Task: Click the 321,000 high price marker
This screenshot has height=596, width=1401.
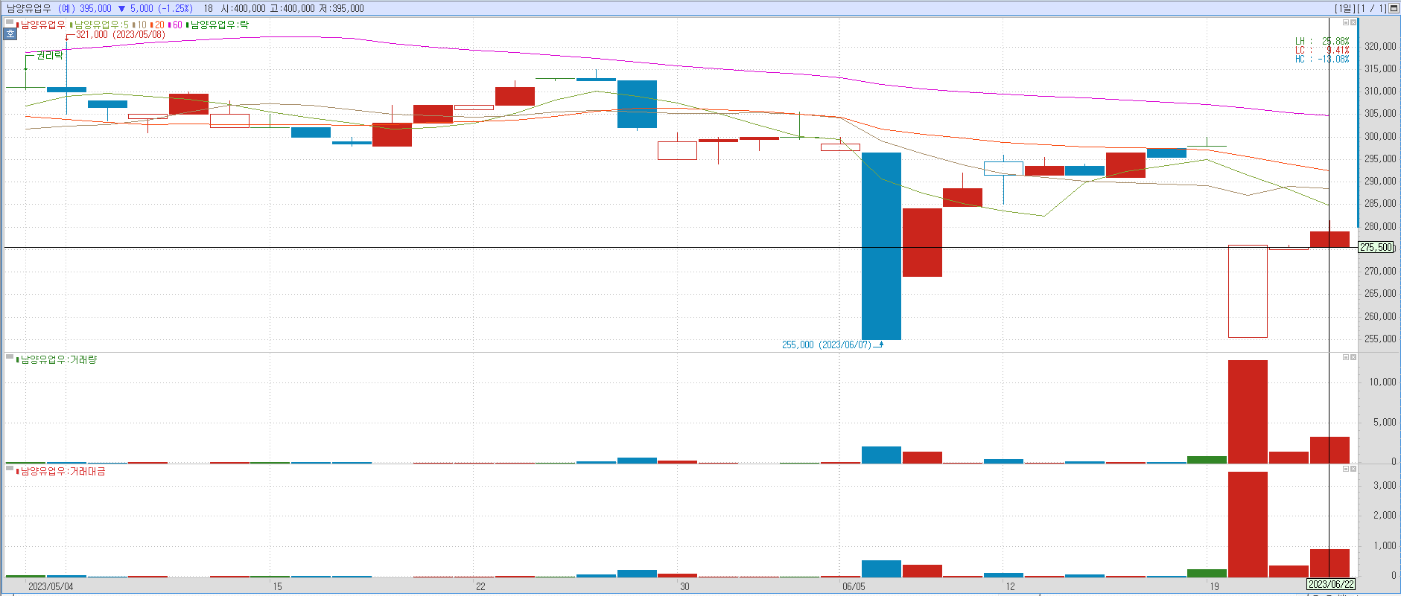Action: point(120,34)
